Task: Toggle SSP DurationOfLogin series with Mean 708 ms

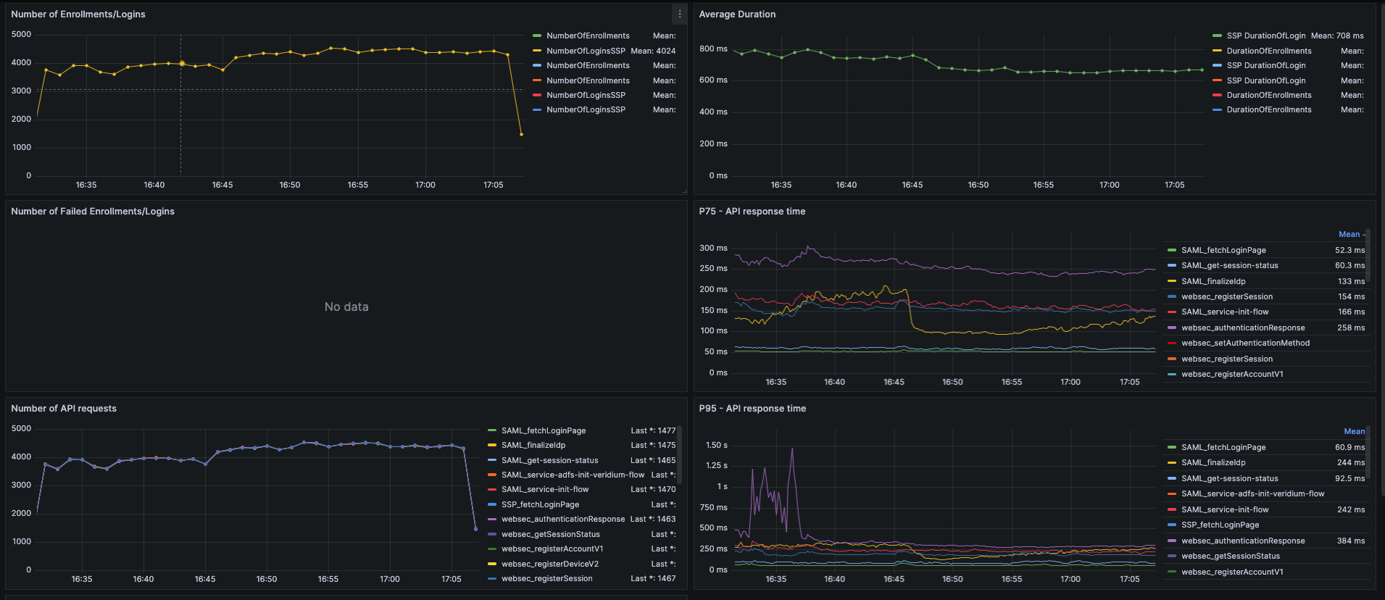Action: 1266,36
